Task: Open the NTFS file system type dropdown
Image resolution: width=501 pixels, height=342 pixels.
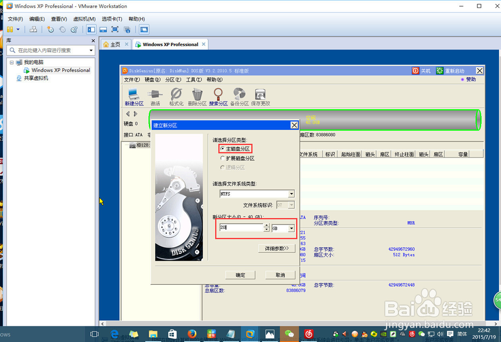Action: 292,194
